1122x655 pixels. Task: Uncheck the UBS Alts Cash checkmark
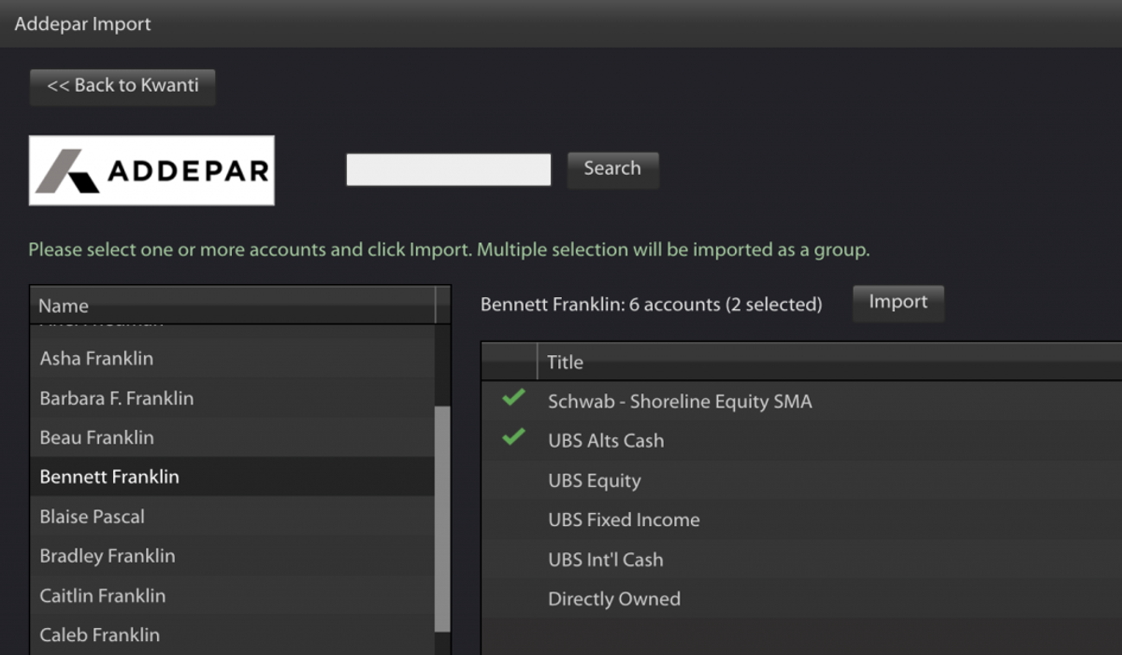513,436
